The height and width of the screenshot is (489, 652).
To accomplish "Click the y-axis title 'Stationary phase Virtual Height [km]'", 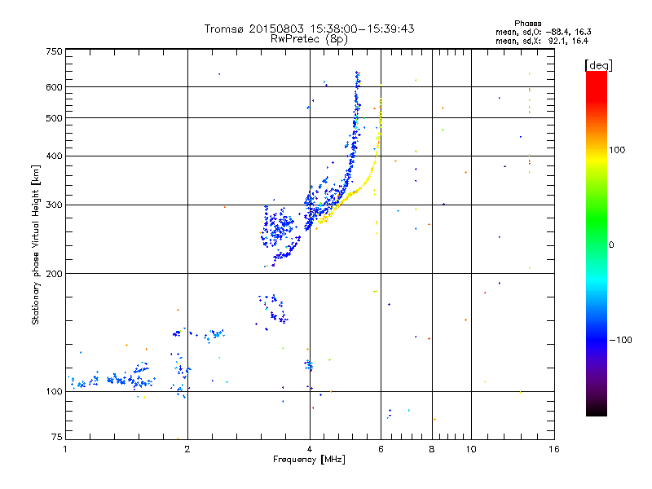I will point(35,244).
